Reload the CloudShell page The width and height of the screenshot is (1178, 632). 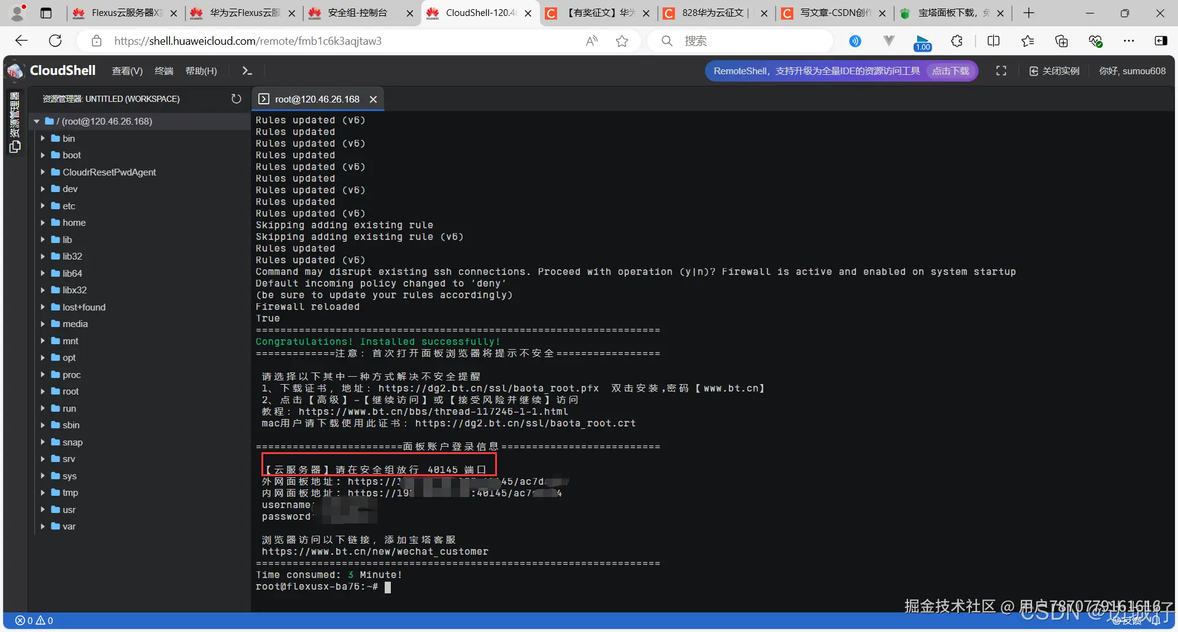point(55,41)
